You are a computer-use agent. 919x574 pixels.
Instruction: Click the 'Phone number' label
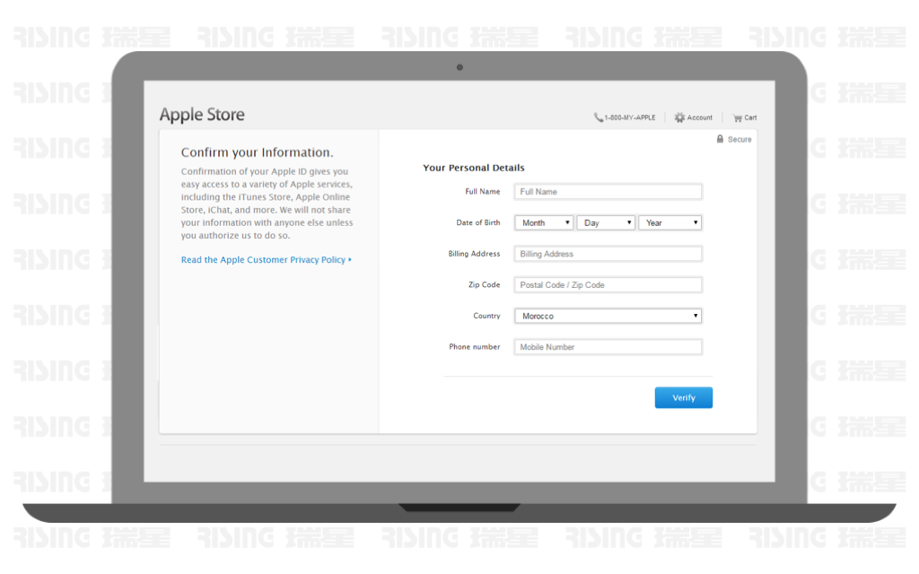click(475, 347)
